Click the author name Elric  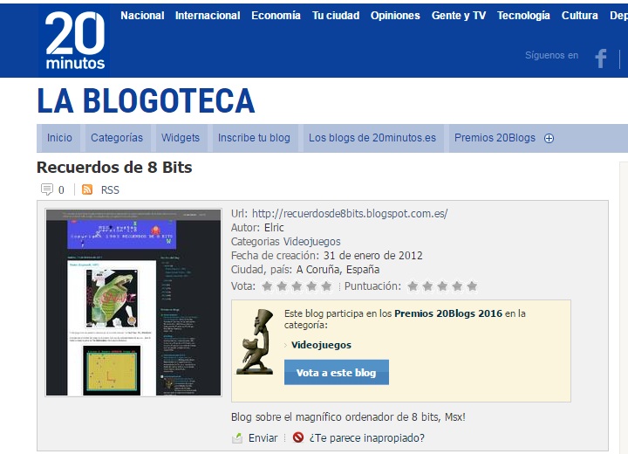point(274,228)
